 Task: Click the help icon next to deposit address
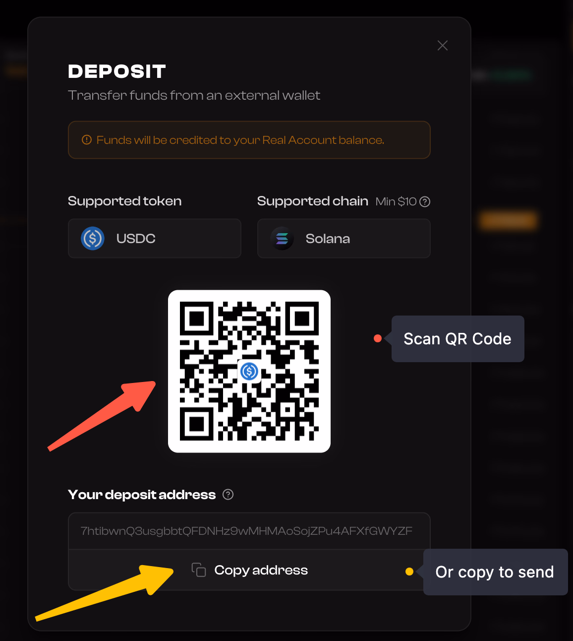coord(228,495)
